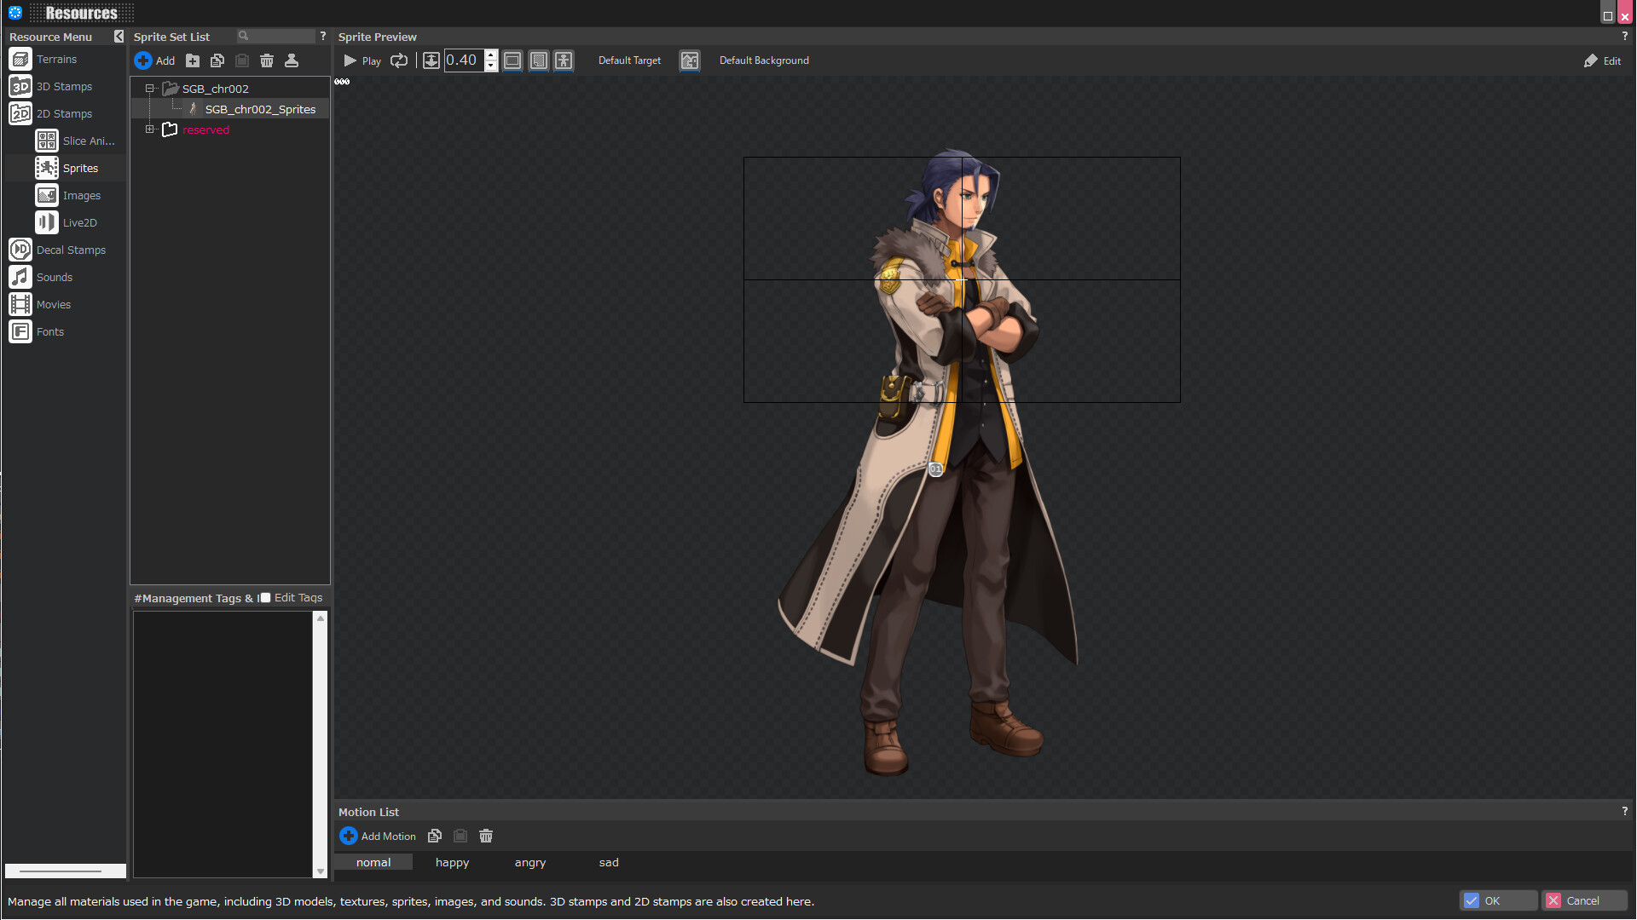Paste into the Sprite Set List
The height and width of the screenshot is (920, 1637).
(242, 60)
